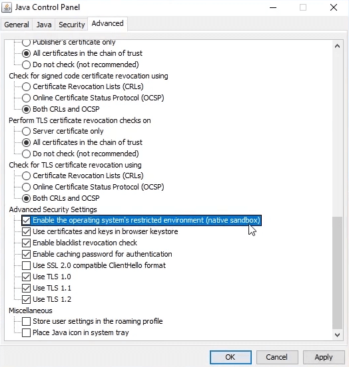Image resolution: width=349 pixels, height=367 pixels.
Task: Toggle Enable caching password for authentication
Action: (x=26, y=254)
